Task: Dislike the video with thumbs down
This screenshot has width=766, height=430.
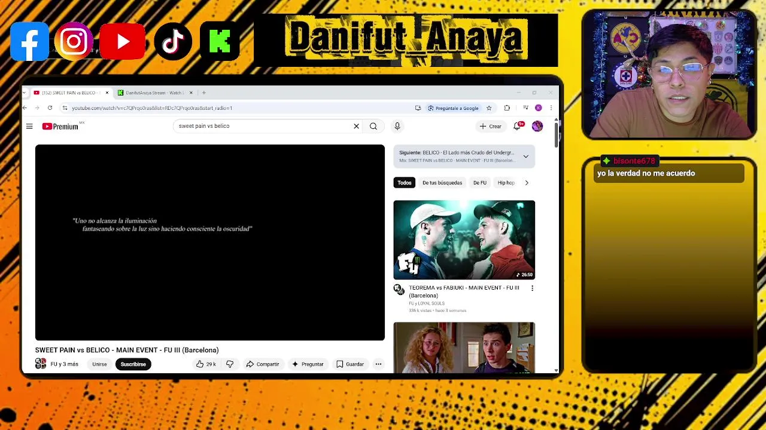Action: tap(230, 364)
